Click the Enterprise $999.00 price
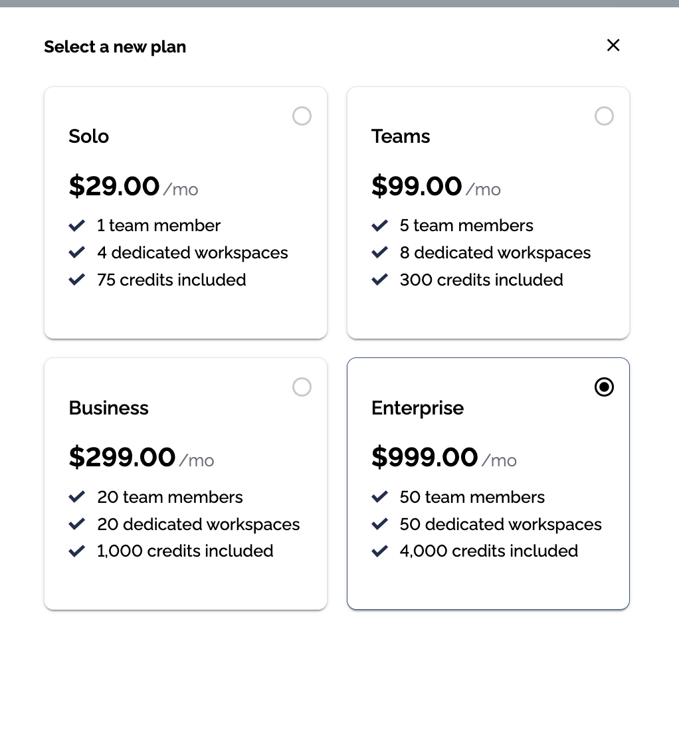 click(425, 458)
